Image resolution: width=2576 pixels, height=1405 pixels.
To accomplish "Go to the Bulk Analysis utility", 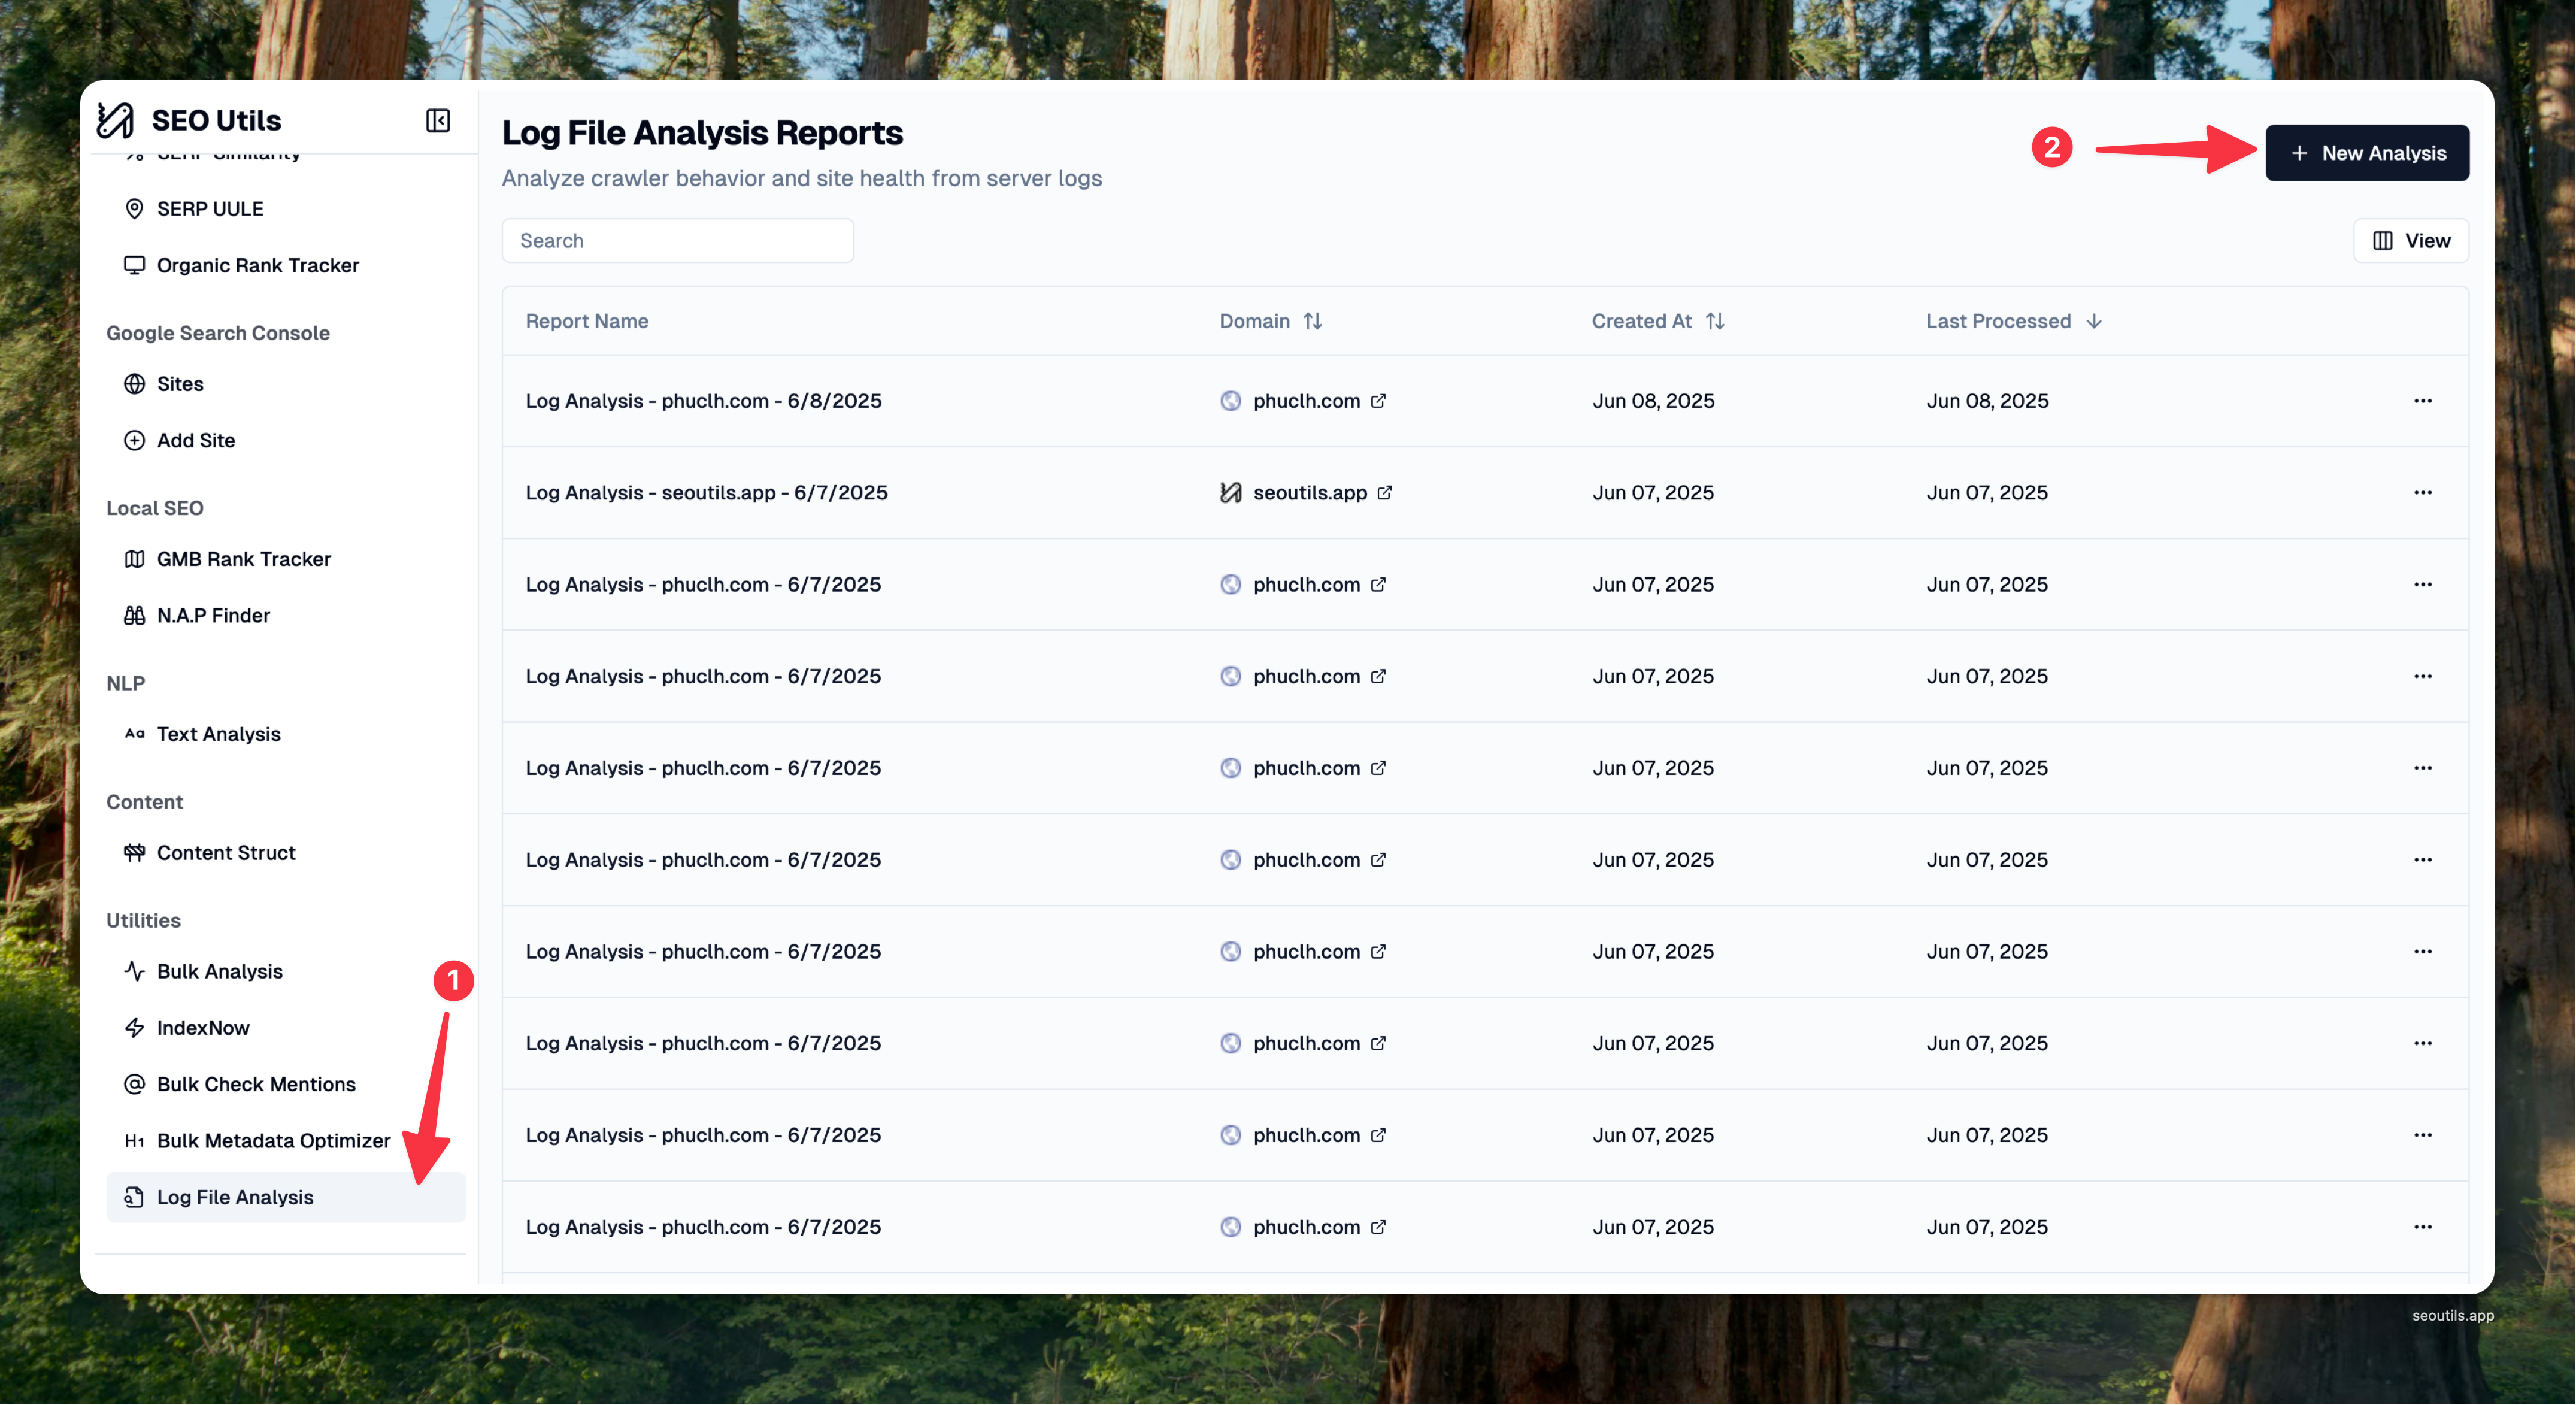I will point(219,971).
